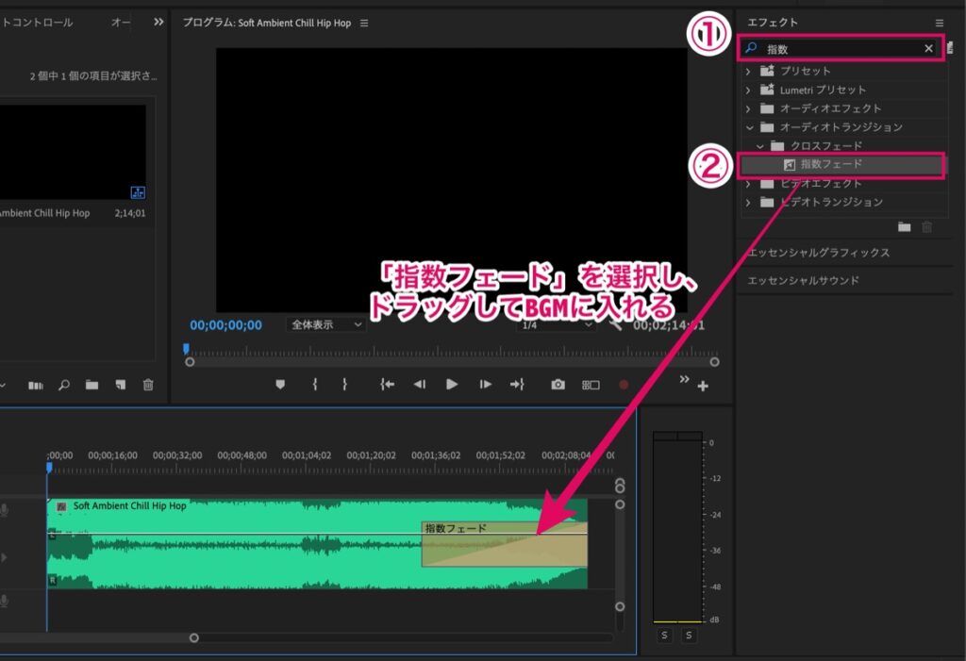
Task: Open the Program monitor button editor plus icon
Action: coord(703,387)
